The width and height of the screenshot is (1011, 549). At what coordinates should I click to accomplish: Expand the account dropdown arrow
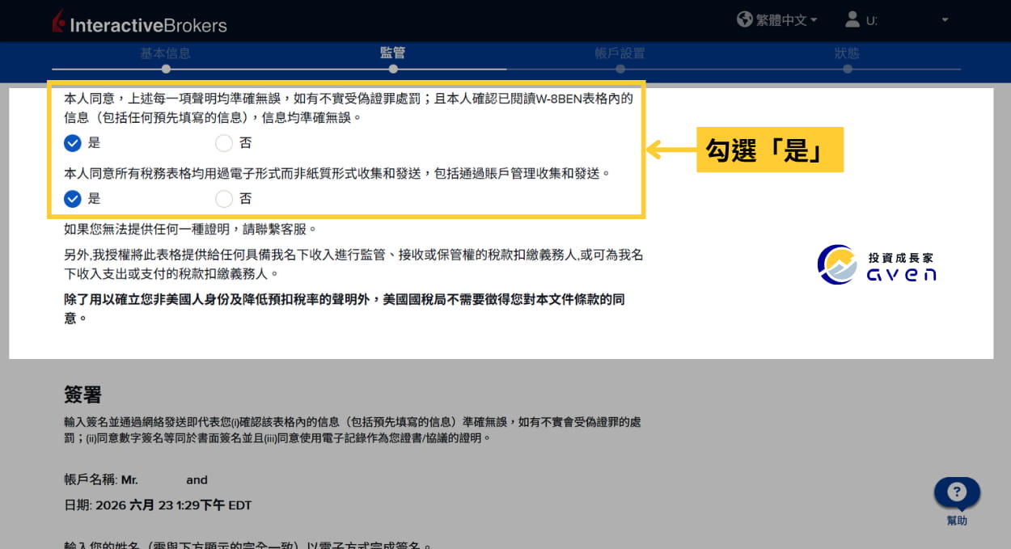point(945,20)
